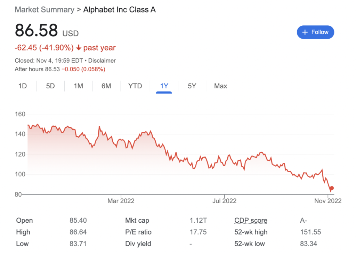Image resolution: width=356 pixels, height=254 pixels.
Task: Click the Mar 2022 axis marker
Action: pos(121,201)
